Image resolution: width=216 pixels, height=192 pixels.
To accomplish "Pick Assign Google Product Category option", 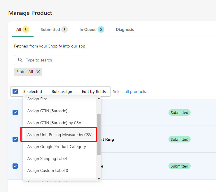I will (57, 147).
